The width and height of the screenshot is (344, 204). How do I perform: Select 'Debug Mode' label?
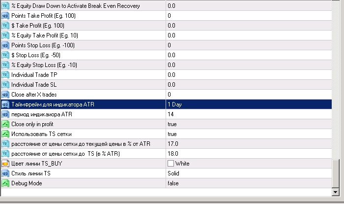pyautogui.click(x=27, y=183)
